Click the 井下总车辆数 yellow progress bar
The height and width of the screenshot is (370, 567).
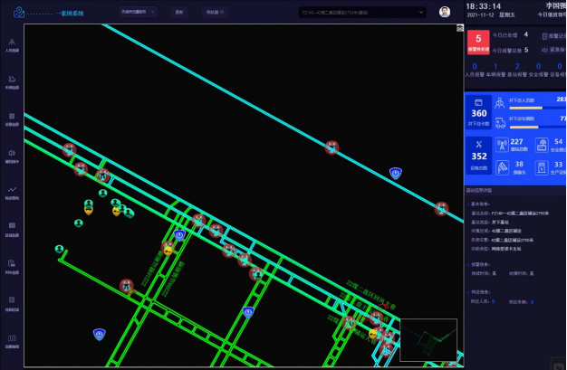537,127
